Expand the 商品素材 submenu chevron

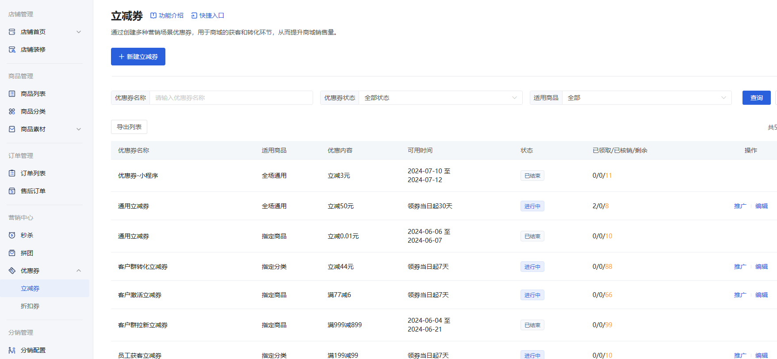[79, 129]
